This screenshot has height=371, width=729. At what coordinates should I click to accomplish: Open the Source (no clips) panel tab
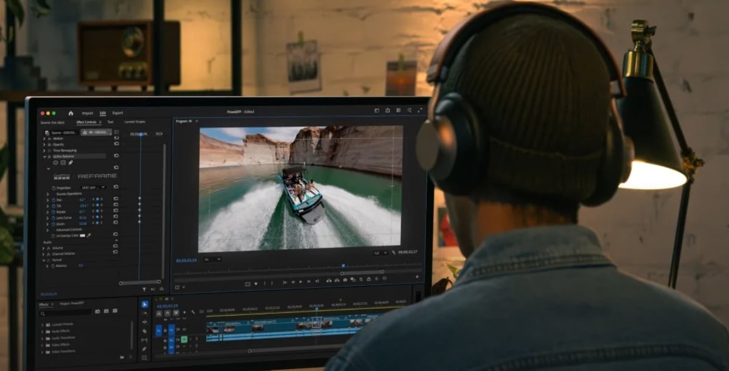[52, 122]
